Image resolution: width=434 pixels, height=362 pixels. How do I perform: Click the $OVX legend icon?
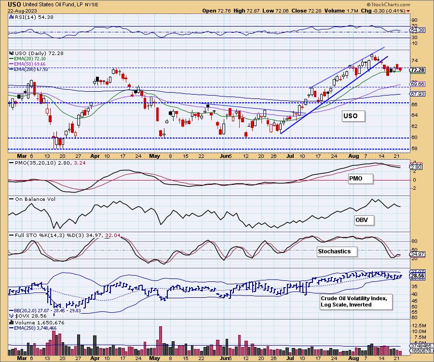pyautogui.click(x=12, y=316)
